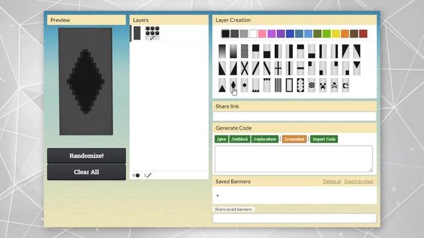Select the dark gray base layer thumbnail
Image resolution: width=424 pixels, height=238 pixels.
tap(137, 33)
